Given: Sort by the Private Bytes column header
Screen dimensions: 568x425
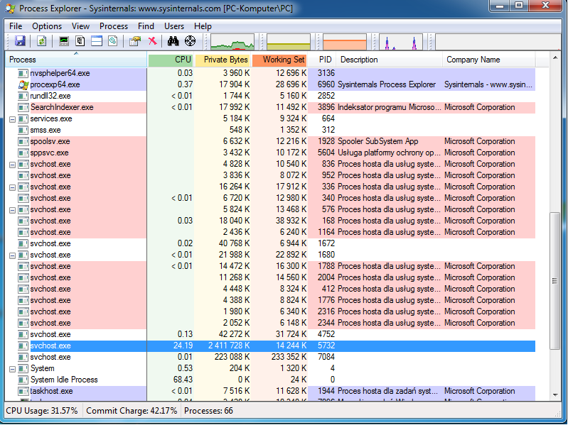Looking at the screenshot, I should [x=223, y=60].
